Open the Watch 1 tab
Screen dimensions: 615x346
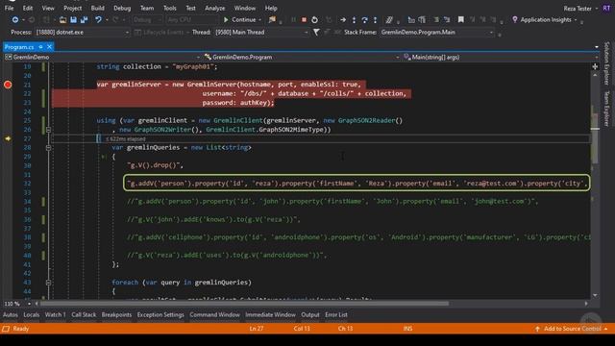[56, 314]
